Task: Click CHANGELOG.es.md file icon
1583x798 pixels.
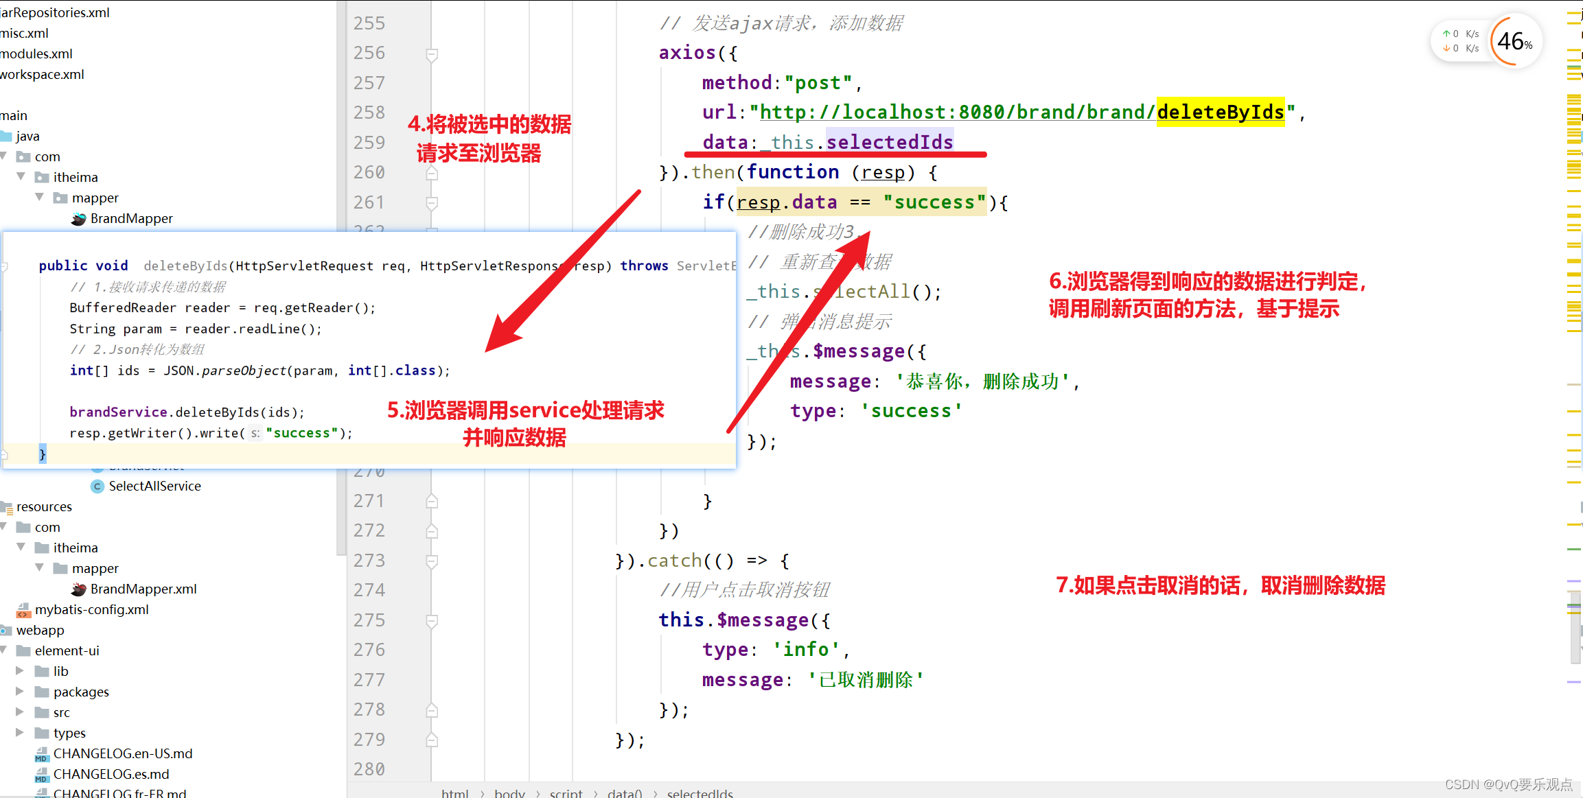Action: pos(41,775)
